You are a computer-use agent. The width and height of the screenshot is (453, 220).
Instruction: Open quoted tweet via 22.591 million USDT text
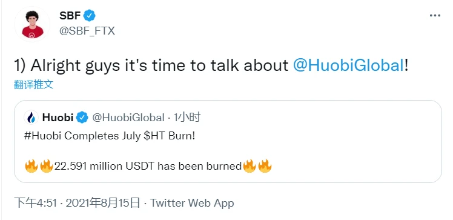(148, 166)
